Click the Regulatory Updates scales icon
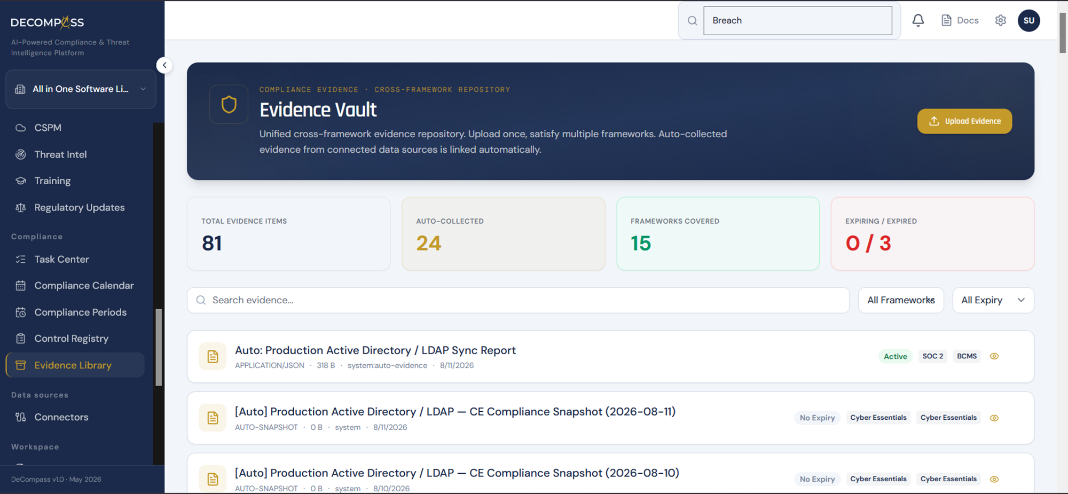1068x494 pixels. coord(21,207)
